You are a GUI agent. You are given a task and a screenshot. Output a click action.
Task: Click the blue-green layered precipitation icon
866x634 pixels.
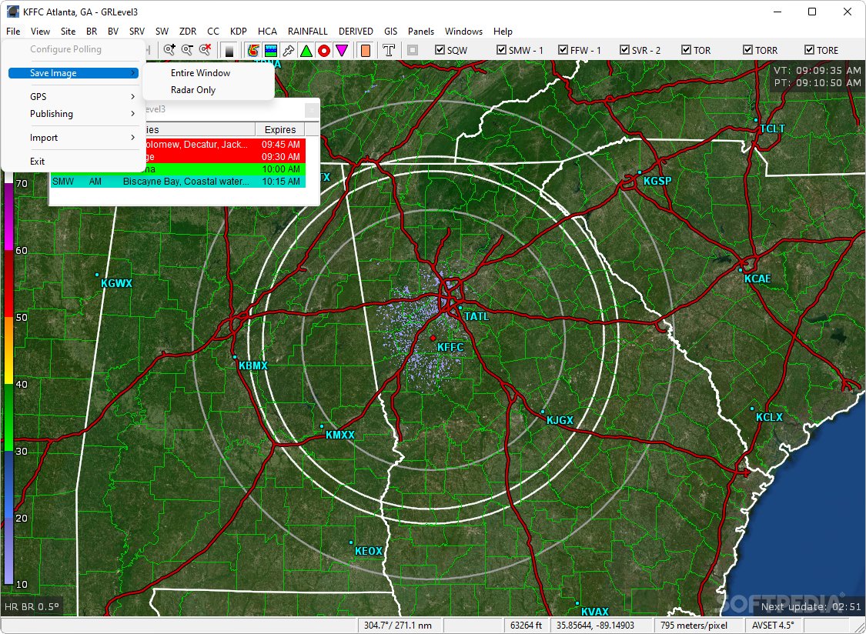[x=271, y=51]
